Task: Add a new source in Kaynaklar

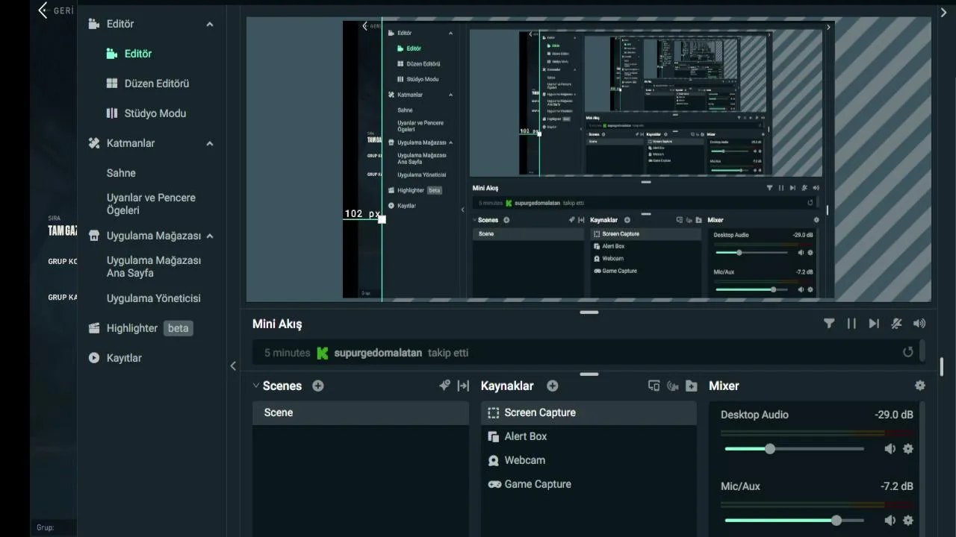Action: (x=553, y=386)
